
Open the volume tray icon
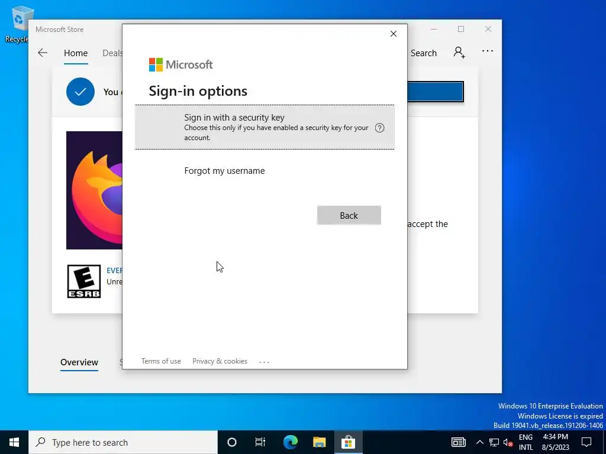pyautogui.click(x=508, y=442)
